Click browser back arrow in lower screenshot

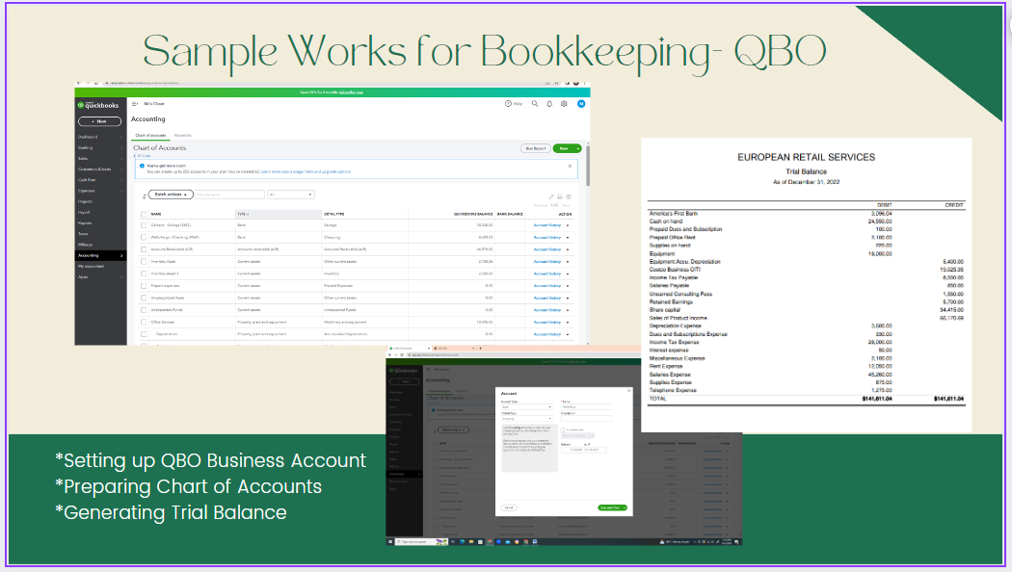click(389, 354)
